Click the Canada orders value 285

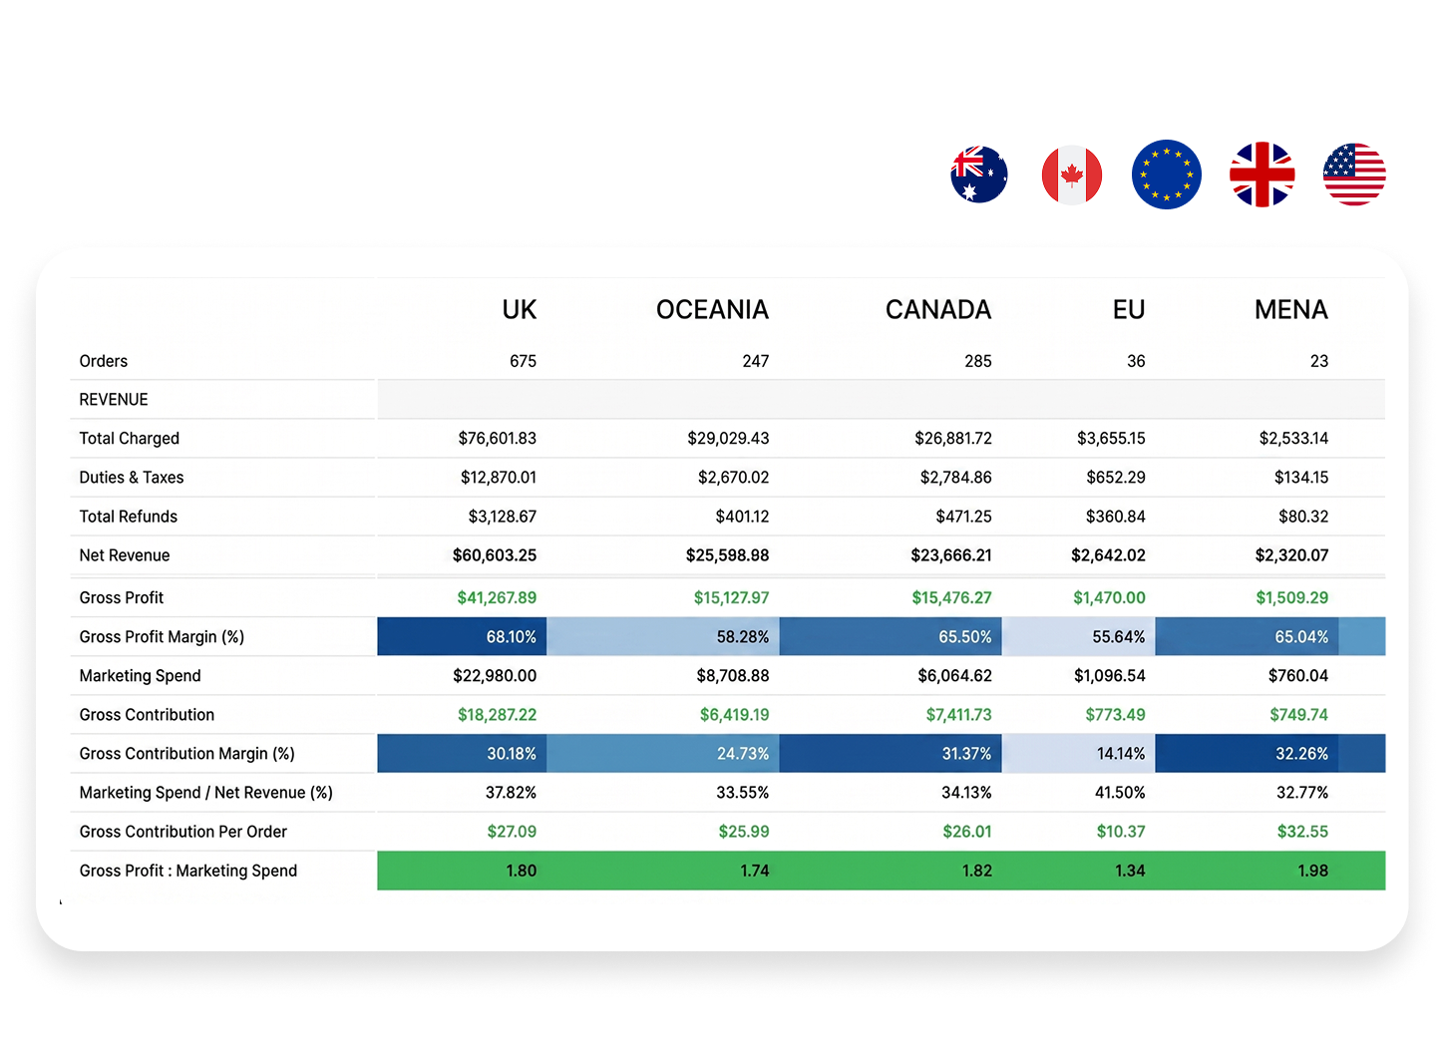pyautogui.click(x=978, y=361)
